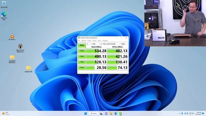This screenshot has height=116, width=206.
Task: Open the Windows Start menu
Action: [x=86, y=113]
